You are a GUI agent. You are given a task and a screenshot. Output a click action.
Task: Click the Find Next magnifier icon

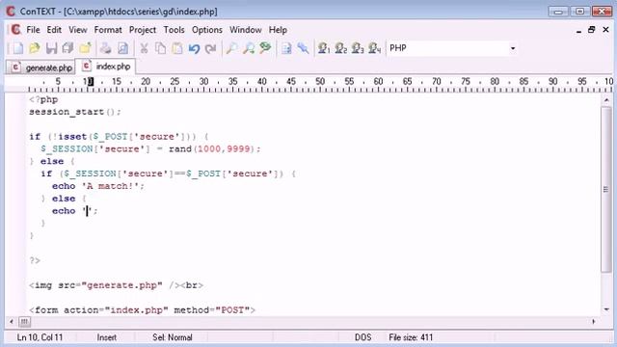pos(249,48)
